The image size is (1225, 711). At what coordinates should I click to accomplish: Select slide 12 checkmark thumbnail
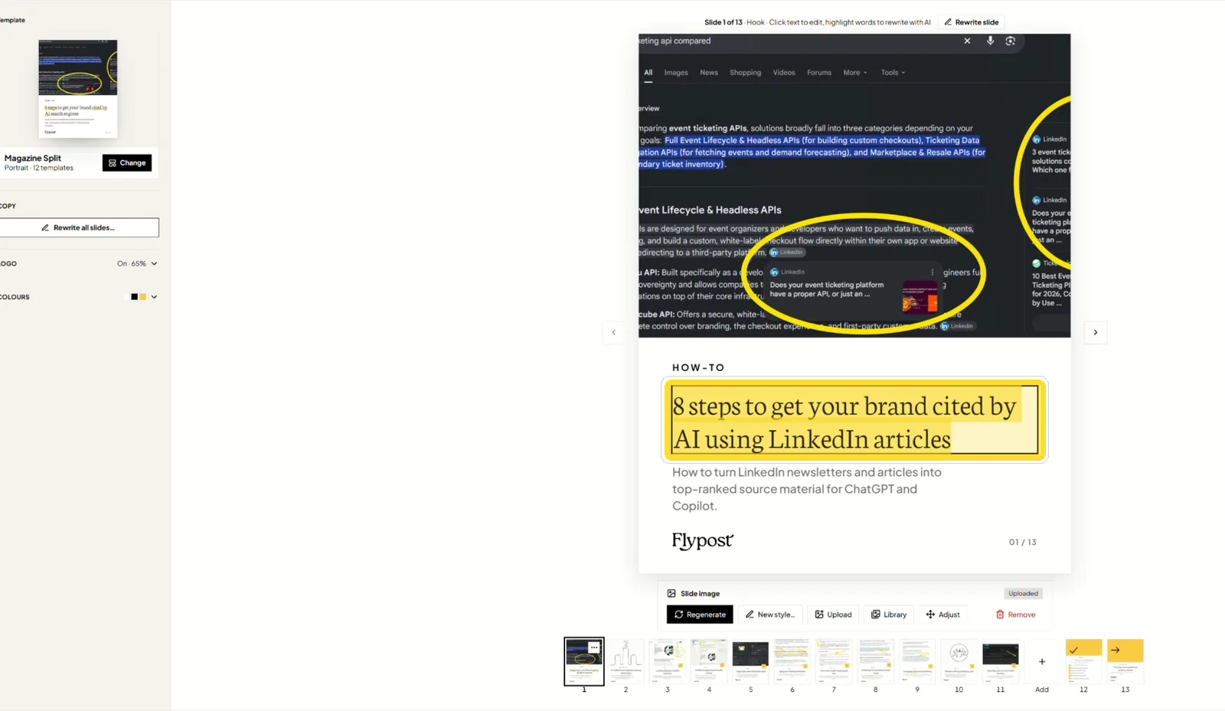(x=1083, y=661)
